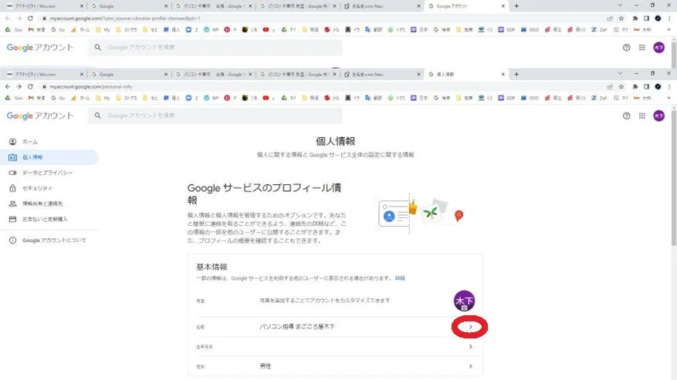Click Google アカウントについて info item
This screenshot has height=380, width=677.
click(x=53, y=240)
